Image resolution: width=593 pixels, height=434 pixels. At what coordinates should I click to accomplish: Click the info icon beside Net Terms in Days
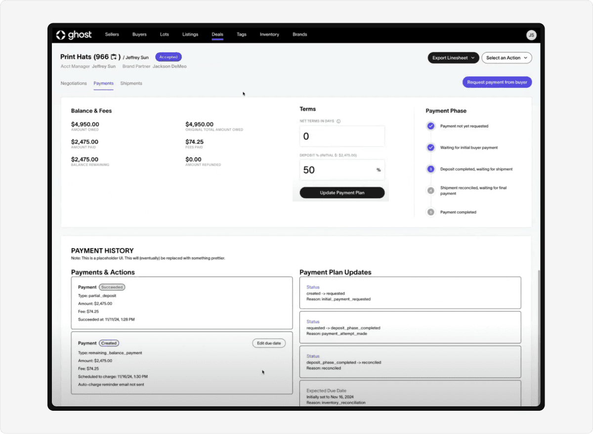pos(339,121)
